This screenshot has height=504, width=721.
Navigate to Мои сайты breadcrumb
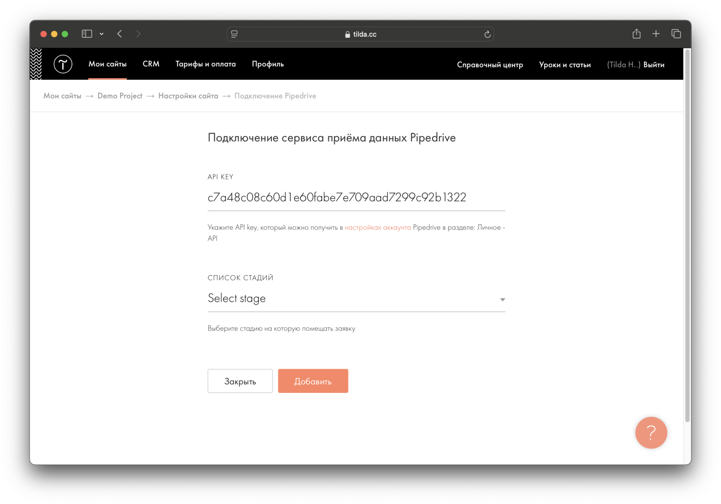point(62,96)
